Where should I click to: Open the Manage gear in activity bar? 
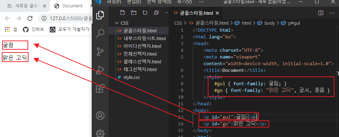coord(100,133)
